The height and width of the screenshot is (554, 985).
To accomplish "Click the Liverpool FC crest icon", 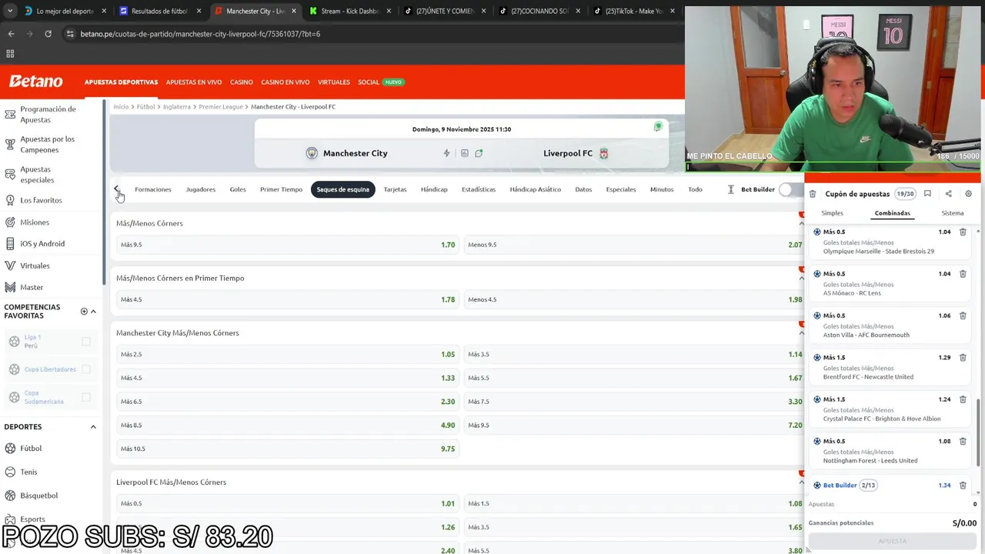I will [x=603, y=153].
